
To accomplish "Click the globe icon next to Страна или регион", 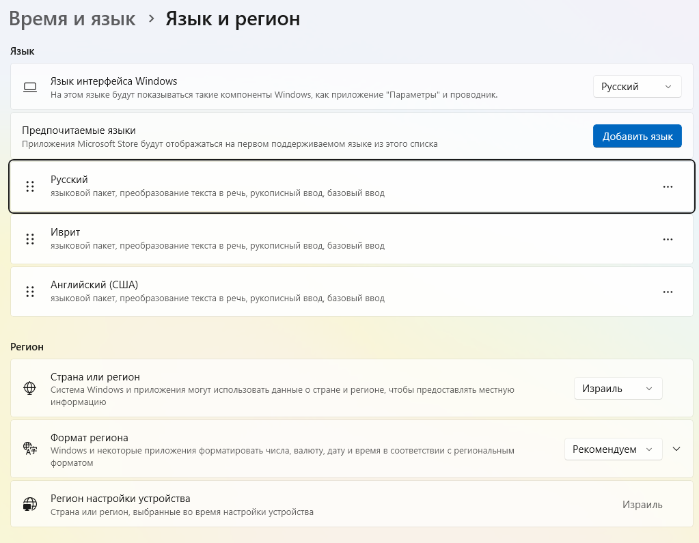I will point(29,388).
